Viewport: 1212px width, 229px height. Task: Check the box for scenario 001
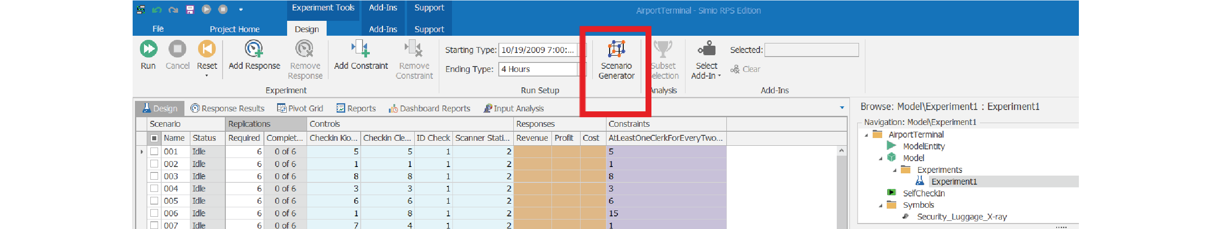pos(154,151)
